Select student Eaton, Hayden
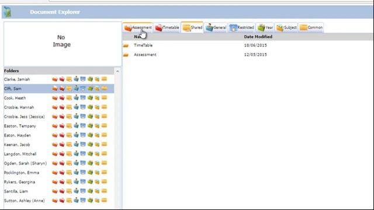Image resolution: width=374 pixels, height=210 pixels. (x=18, y=135)
